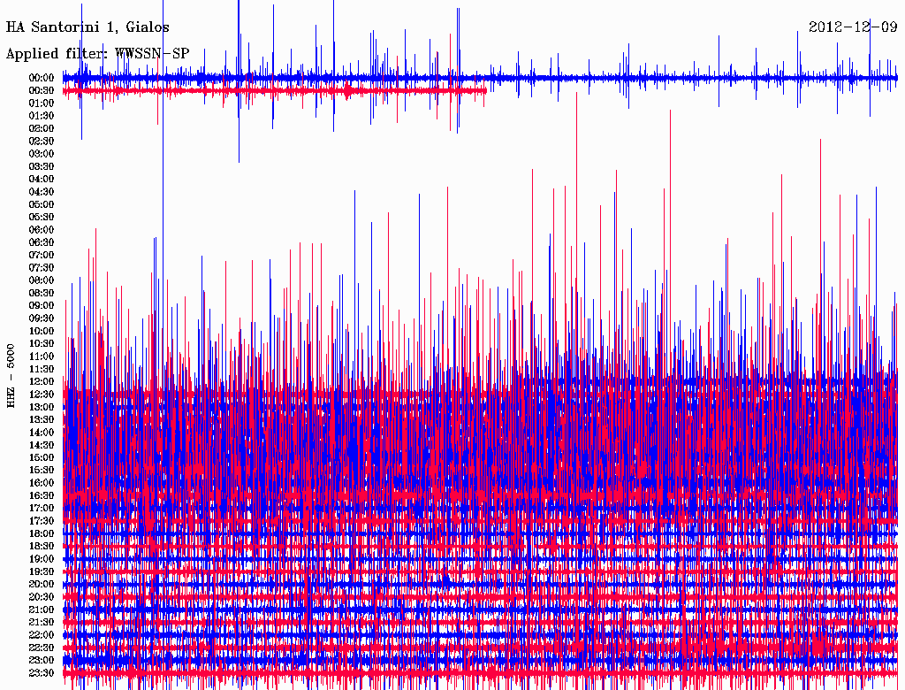Select the 08:00 time row label
The width and height of the screenshot is (905, 690).
pos(42,280)
